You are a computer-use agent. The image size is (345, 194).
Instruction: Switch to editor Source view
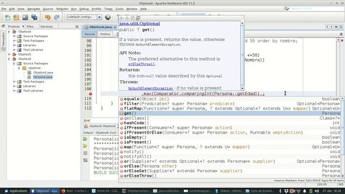point(89,34)
